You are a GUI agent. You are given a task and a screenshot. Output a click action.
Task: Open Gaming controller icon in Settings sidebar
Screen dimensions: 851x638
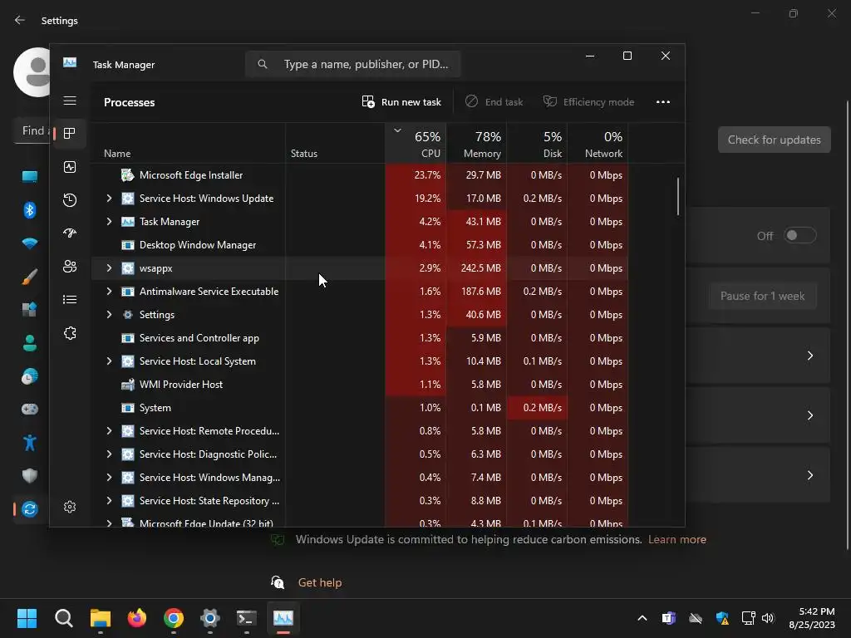click(x=30, y=409)
